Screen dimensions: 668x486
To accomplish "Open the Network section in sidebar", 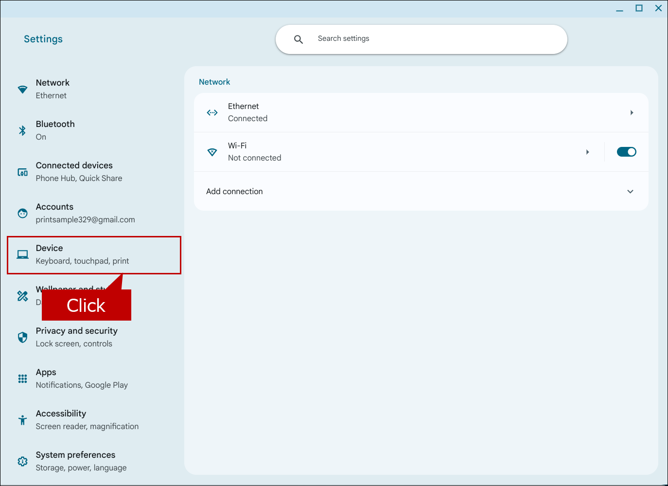I will point(94,90).
